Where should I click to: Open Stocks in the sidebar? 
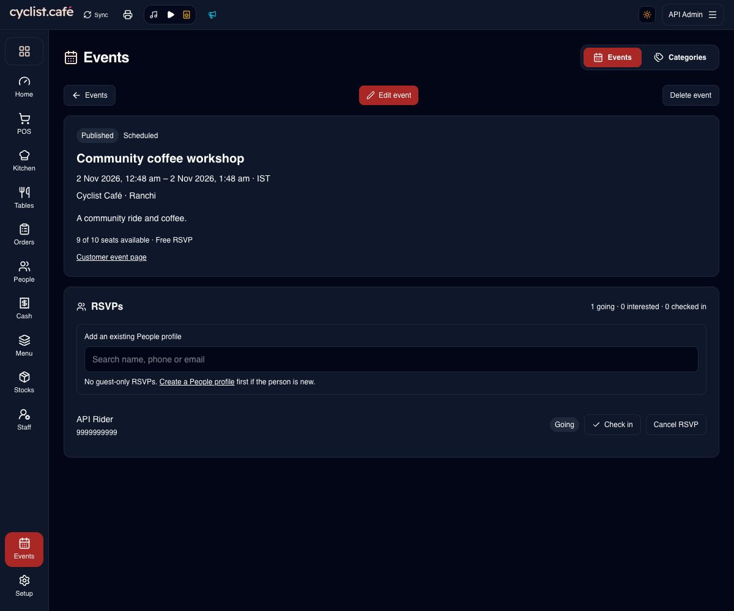click(24, 382)
